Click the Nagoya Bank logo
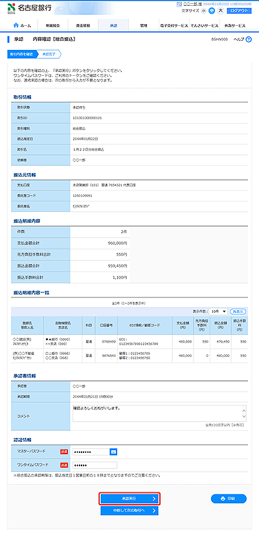The height and width of the screenshot is (539, 259). coord(30,8)
